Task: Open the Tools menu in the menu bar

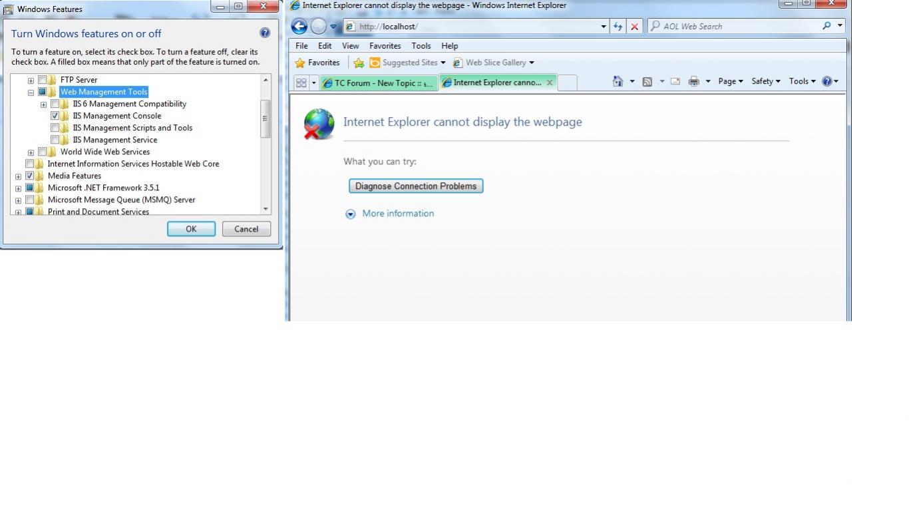Action: click(421, 45)
